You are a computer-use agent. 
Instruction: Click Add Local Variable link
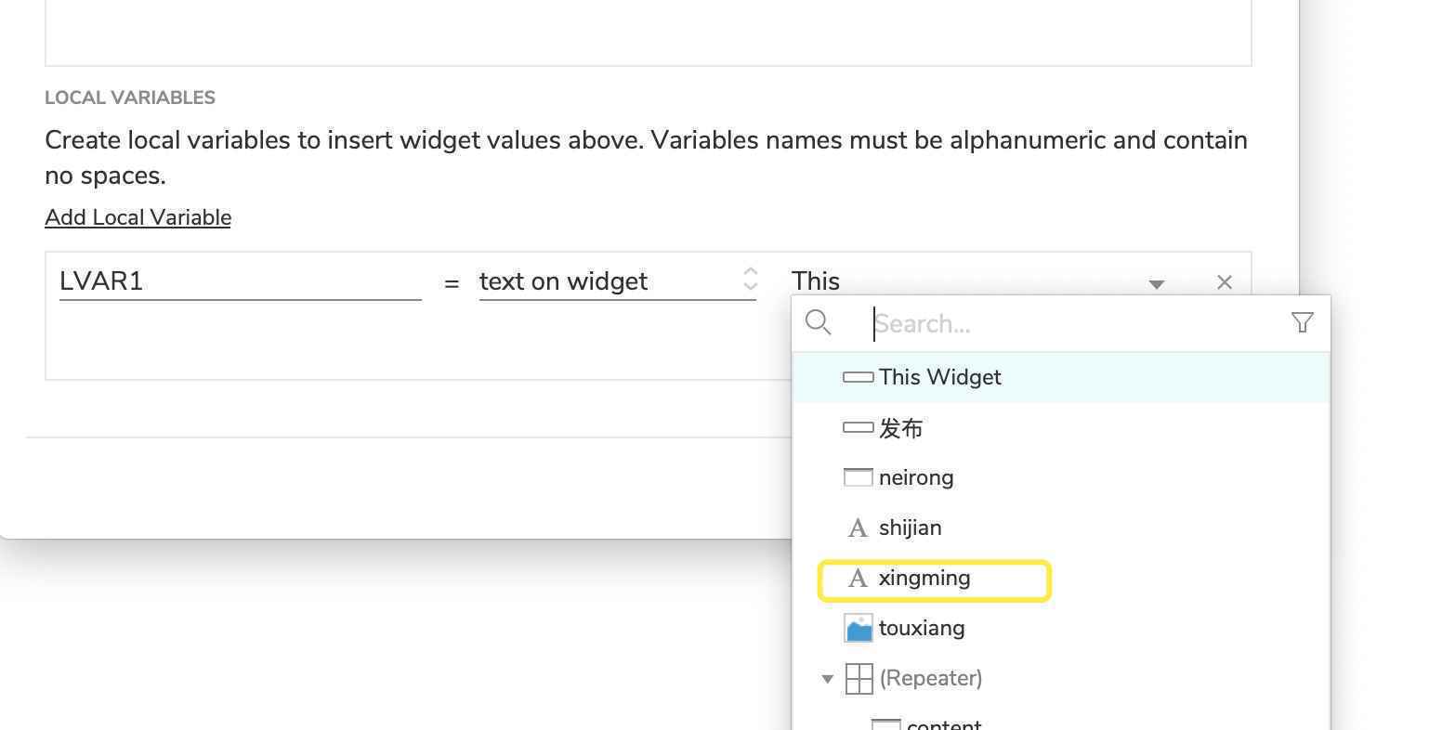pyautogui.click(x=138, y=217)
